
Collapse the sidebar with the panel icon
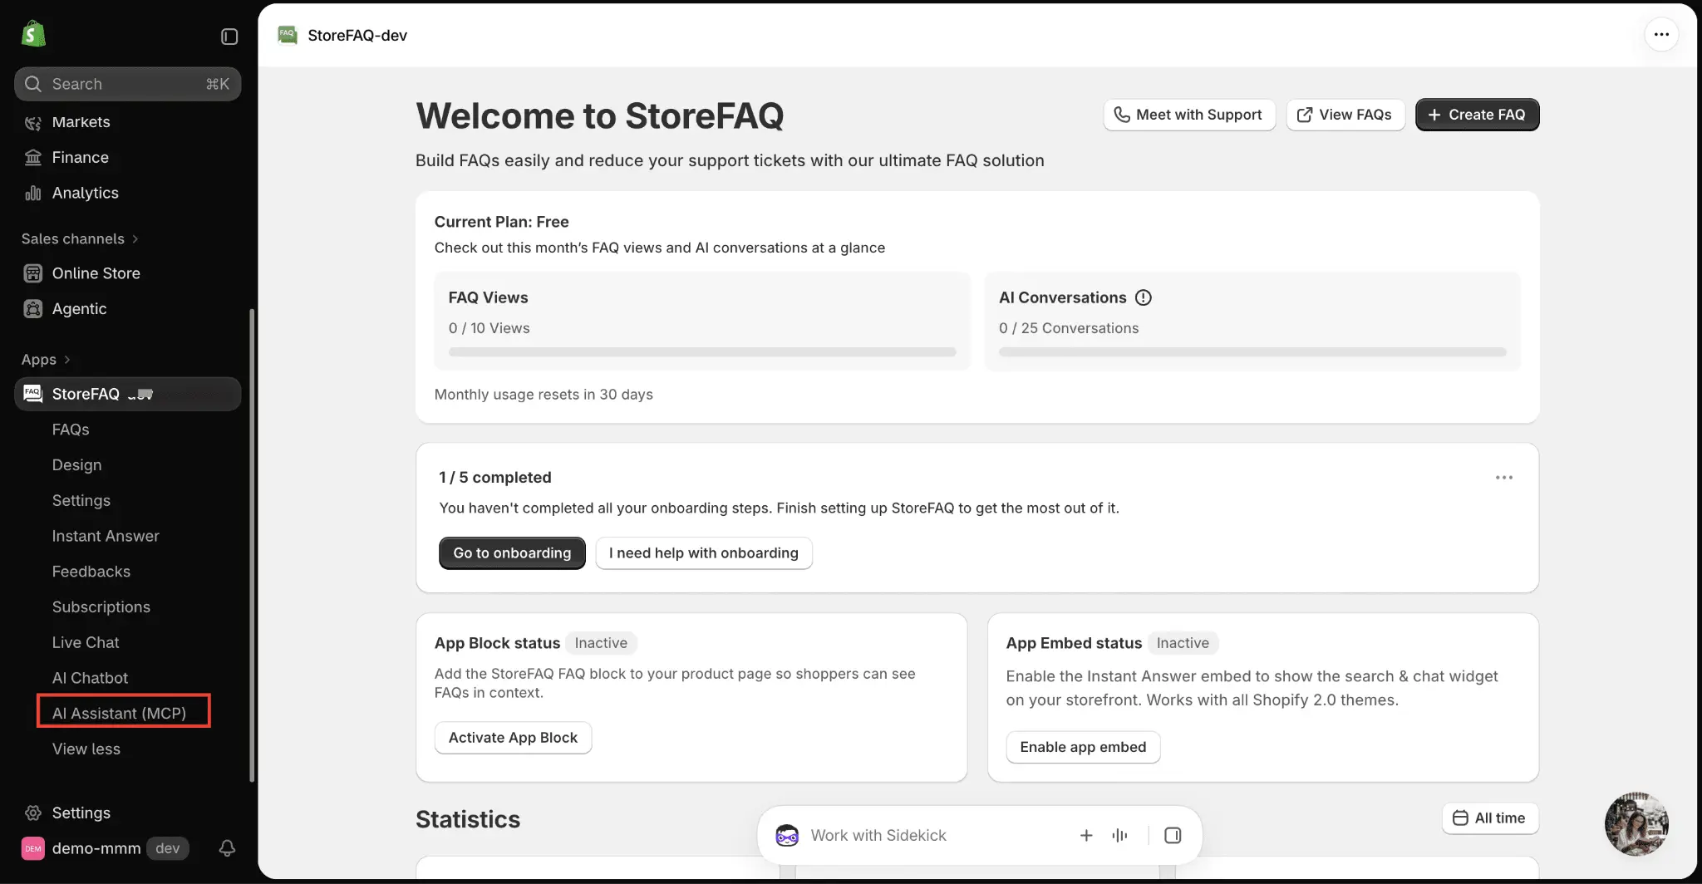[229, 37]
